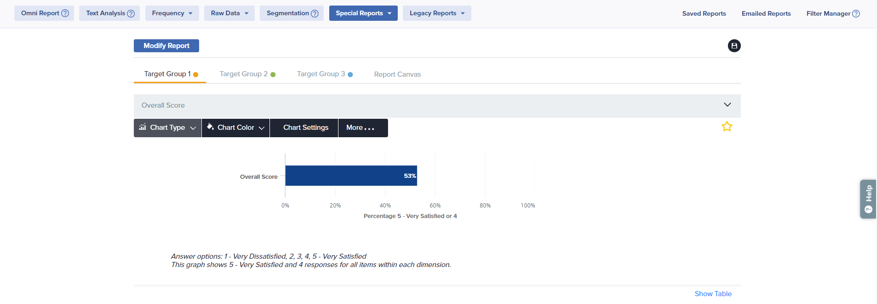Open the Report Canvas tab
Viewport: 877px width, 304px height.
(397, 74)
